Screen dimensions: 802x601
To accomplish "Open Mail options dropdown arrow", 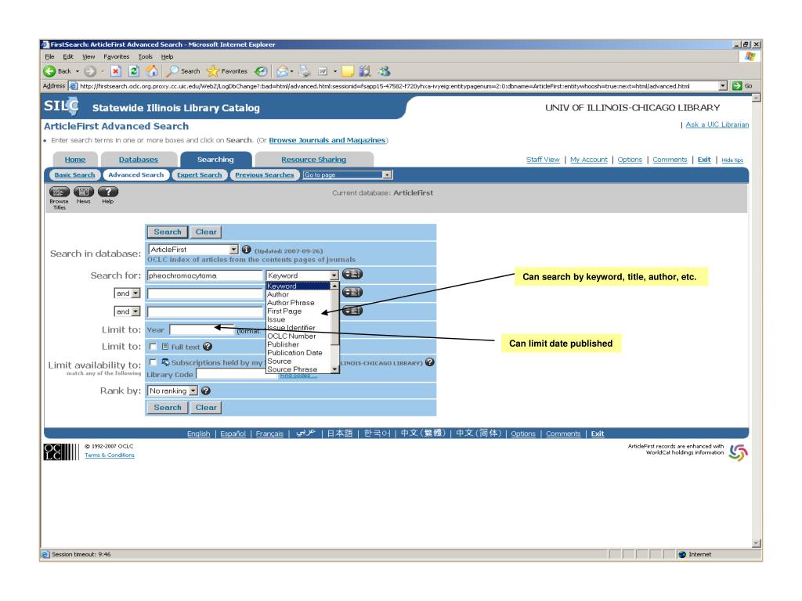I will point(292,71).
